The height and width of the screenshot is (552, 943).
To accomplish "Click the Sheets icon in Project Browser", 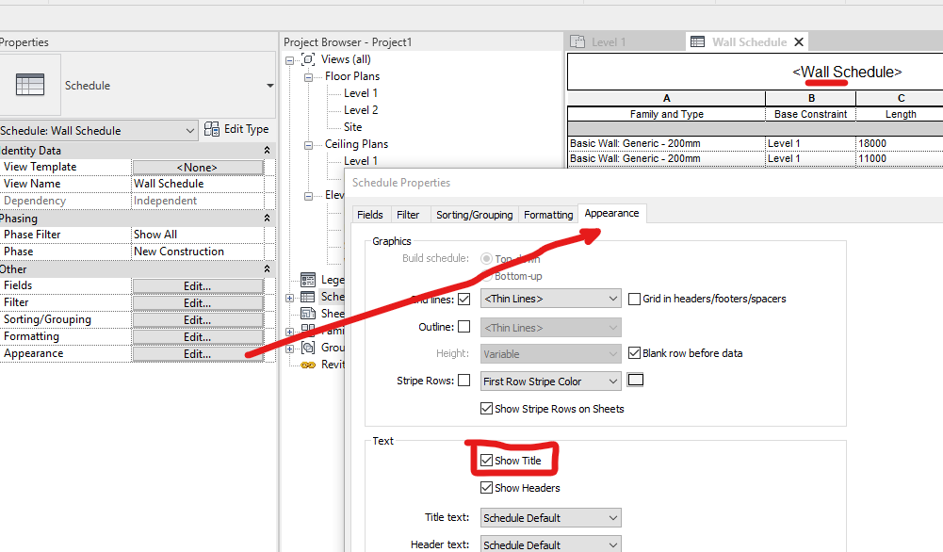I will coord(308,314).
